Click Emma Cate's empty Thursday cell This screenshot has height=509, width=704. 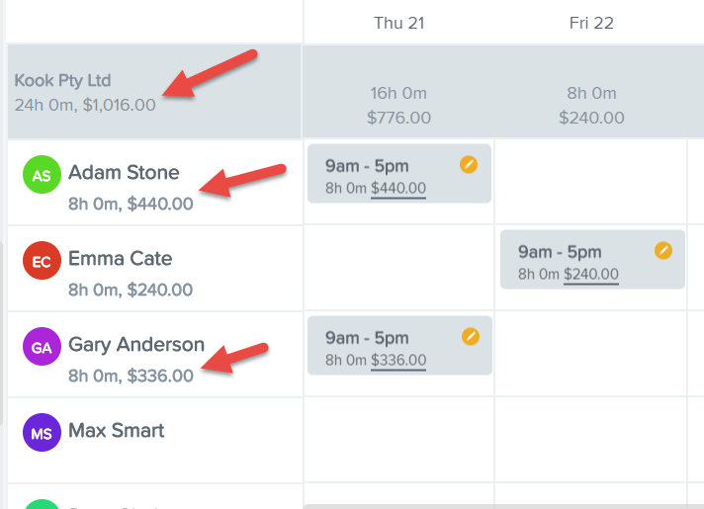399,269
